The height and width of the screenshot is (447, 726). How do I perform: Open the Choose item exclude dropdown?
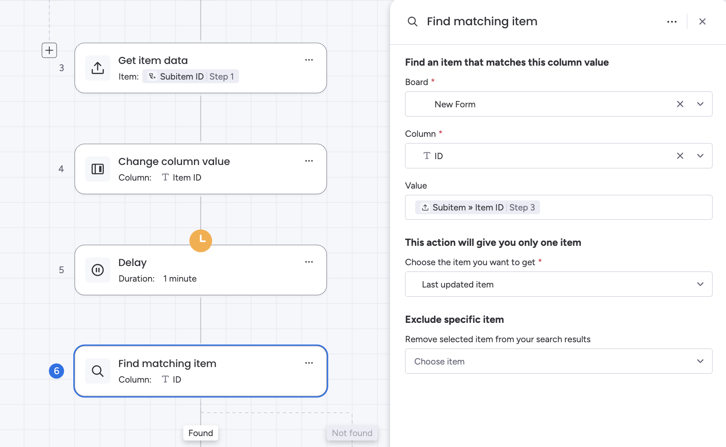tap(558, 361)
